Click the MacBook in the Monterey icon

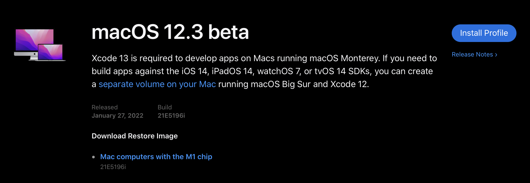[50, 52]
